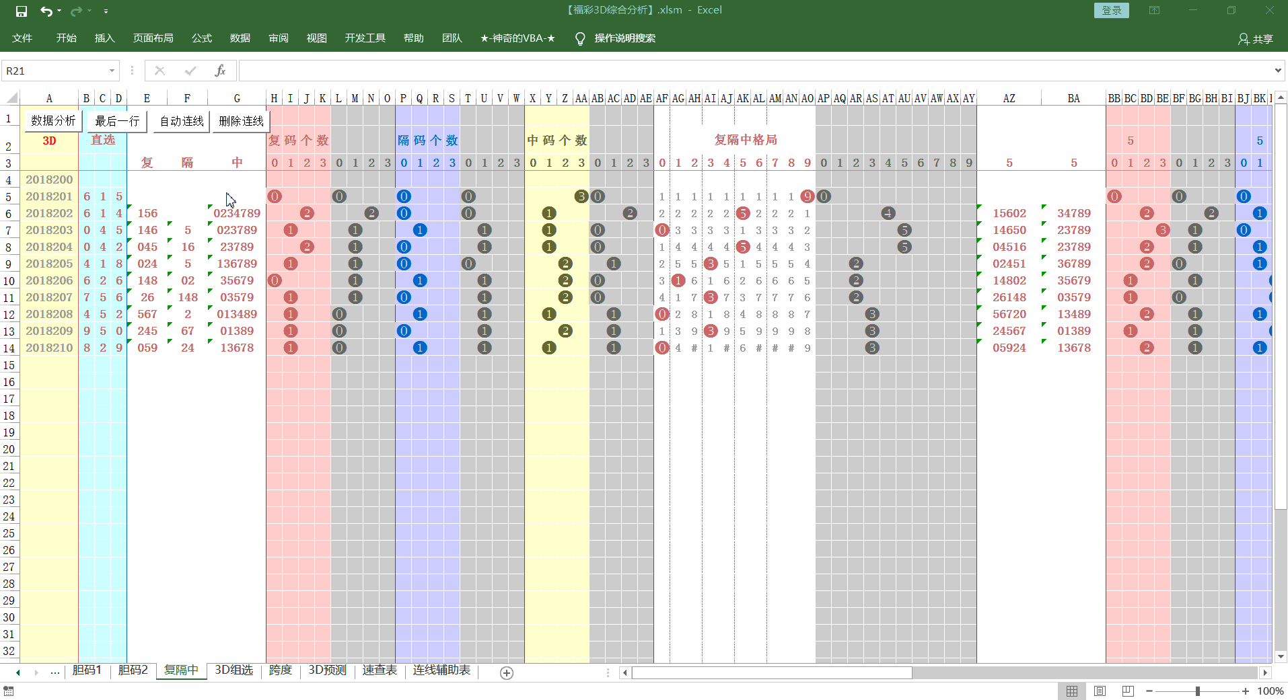This screenshot has height=700, width=1288.
Task: Click the 操作说明搜索 search box
Action: pos(624,38)
